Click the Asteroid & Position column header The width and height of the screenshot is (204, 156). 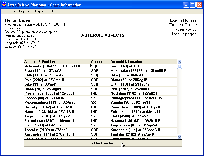pyautogui.click(x=57, y=62)
